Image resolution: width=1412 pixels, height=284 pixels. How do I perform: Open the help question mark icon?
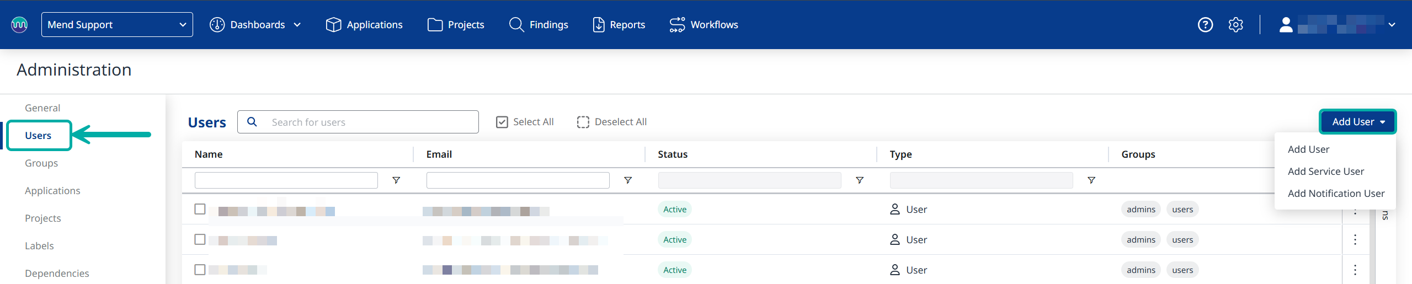tap(1205, 25)
